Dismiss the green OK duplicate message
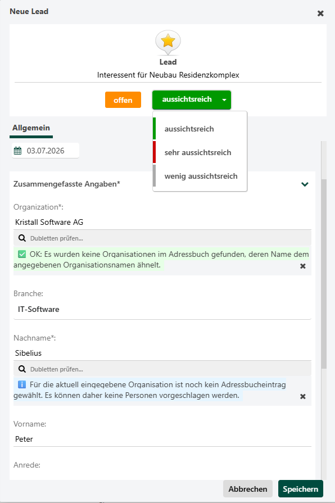Image resolution: width=335 pixels, height=503 pixels. [x=302, y=266]
